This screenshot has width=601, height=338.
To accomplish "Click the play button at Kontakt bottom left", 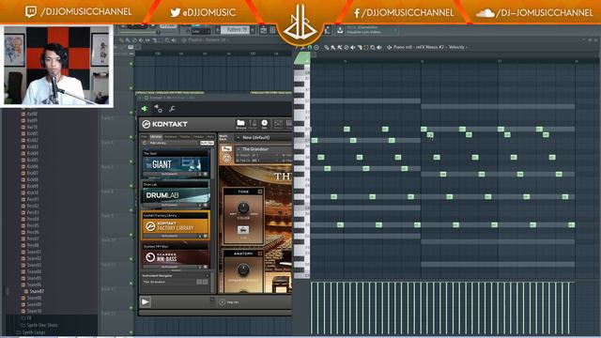I will click(146, 302).
